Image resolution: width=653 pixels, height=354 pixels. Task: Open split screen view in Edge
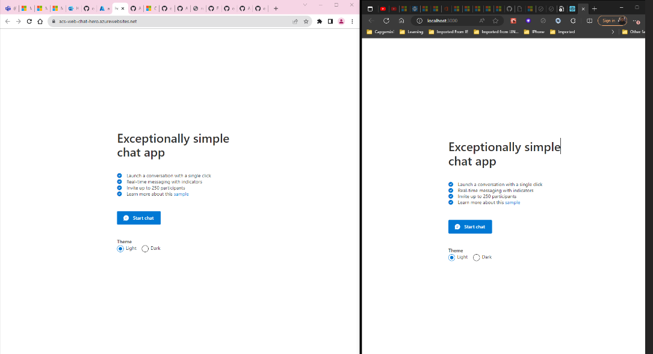pos(589,20)
